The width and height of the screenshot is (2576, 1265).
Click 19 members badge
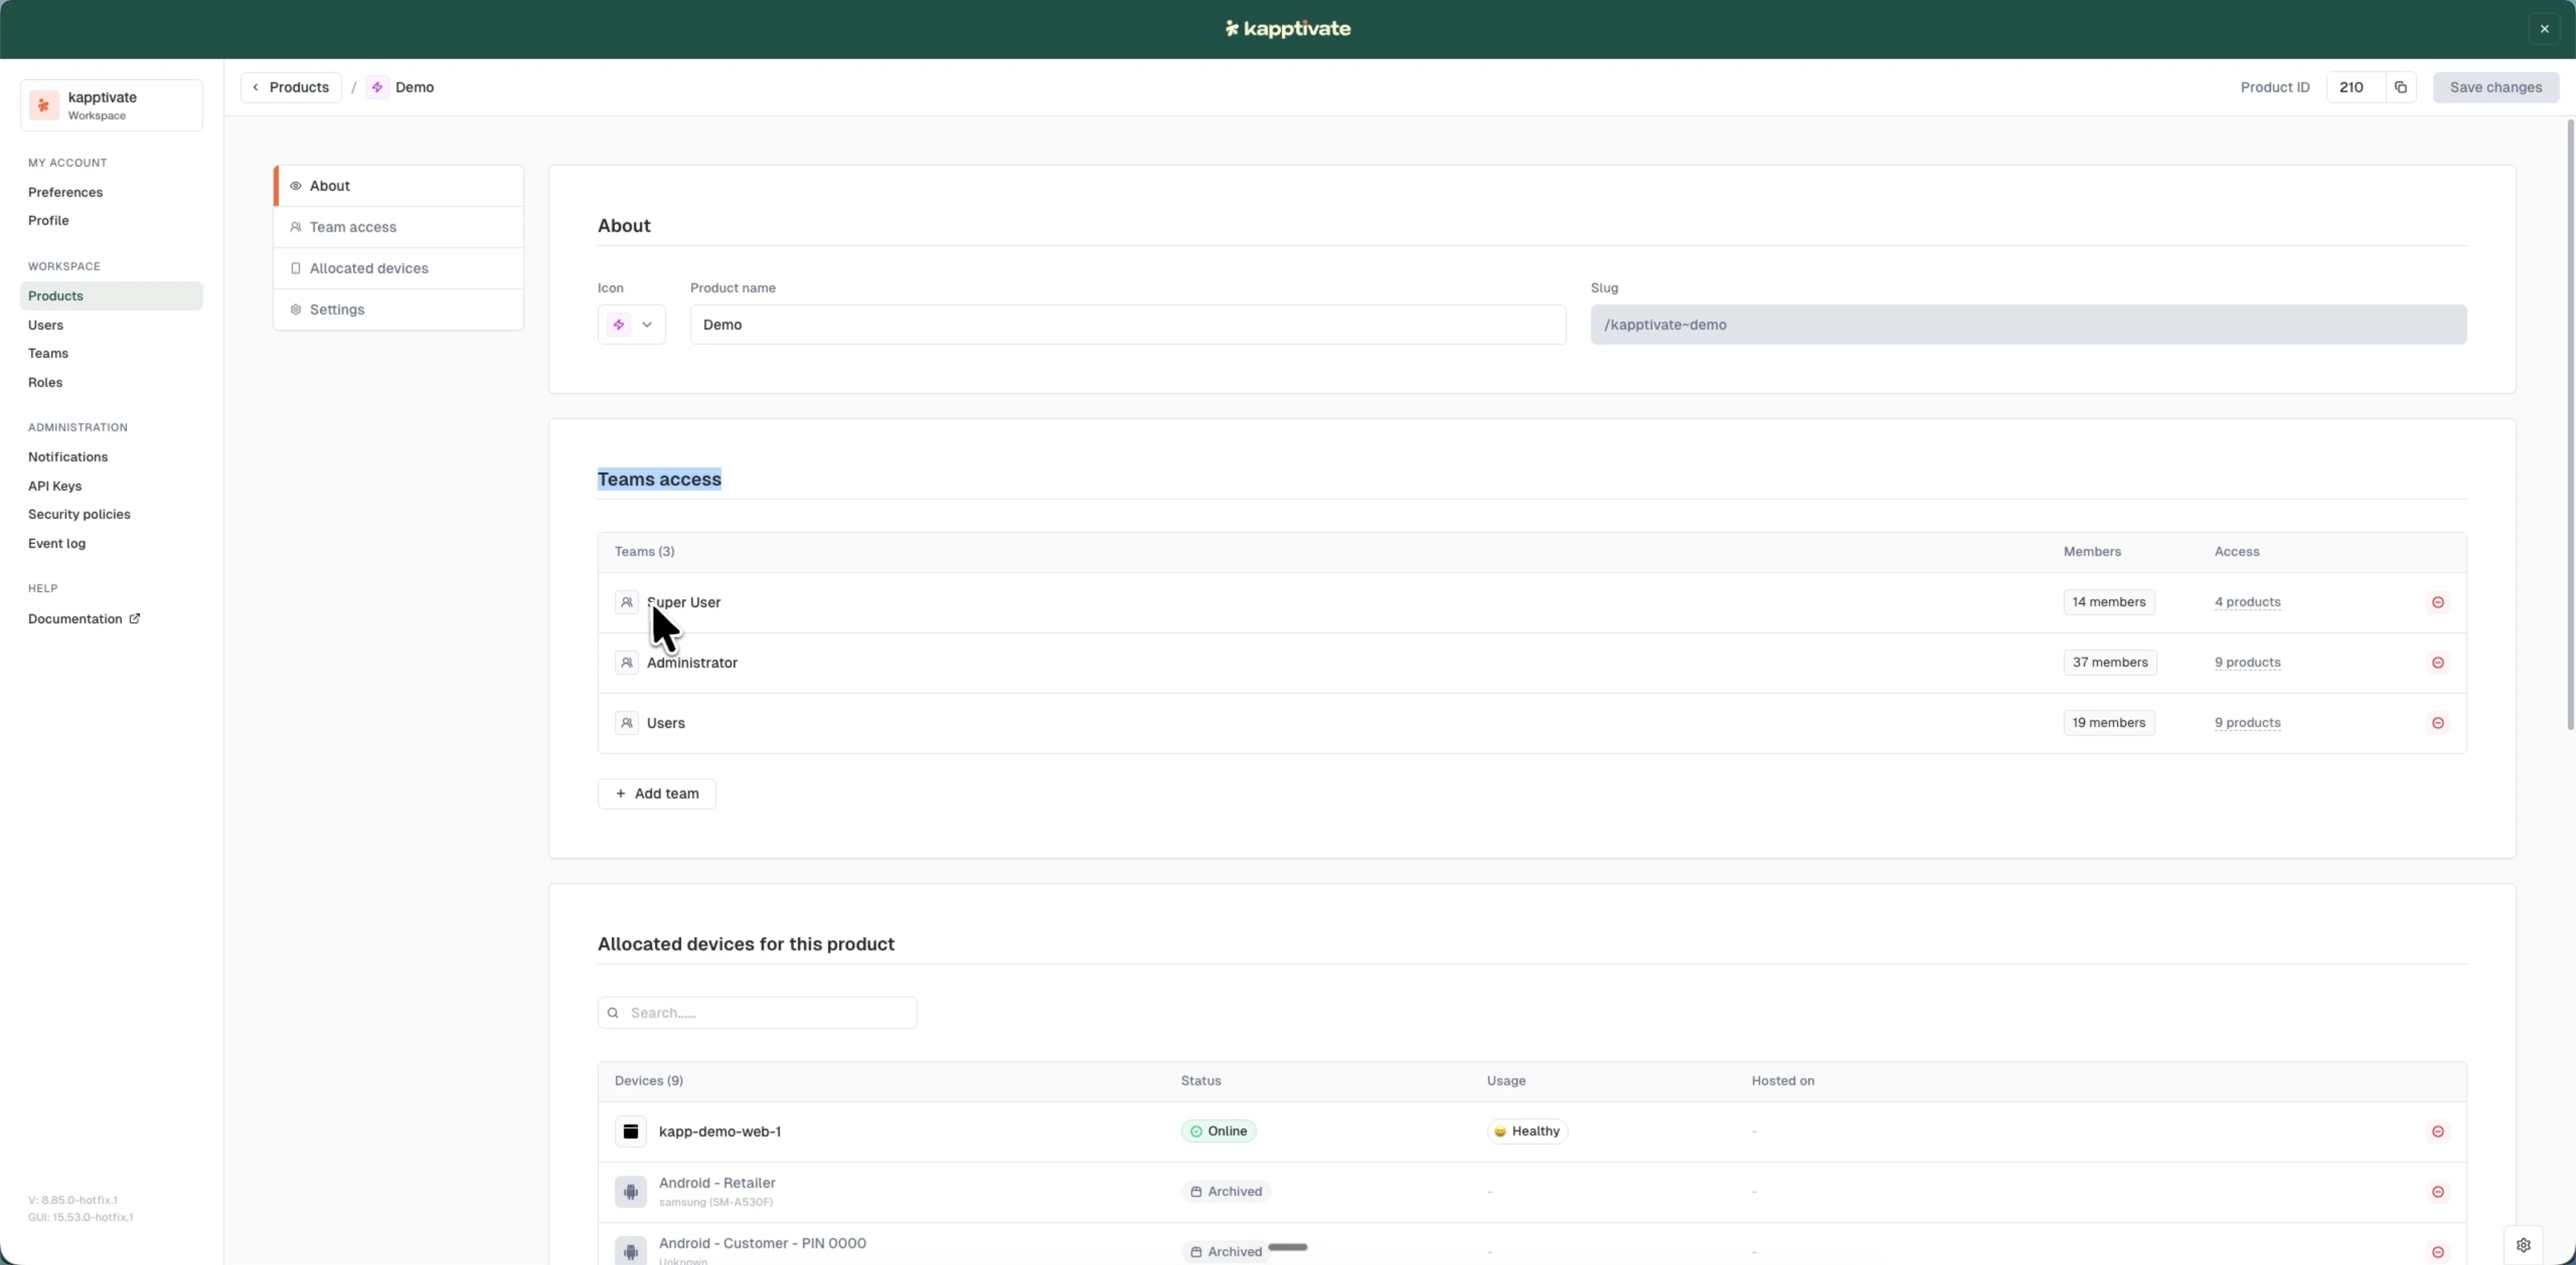point(2109,723)
